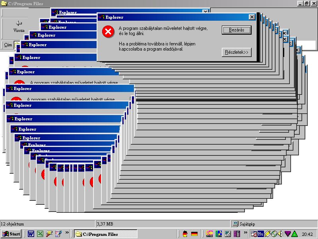
Task: Click the Hu keyboard language indicator
Action: (260, 234)
